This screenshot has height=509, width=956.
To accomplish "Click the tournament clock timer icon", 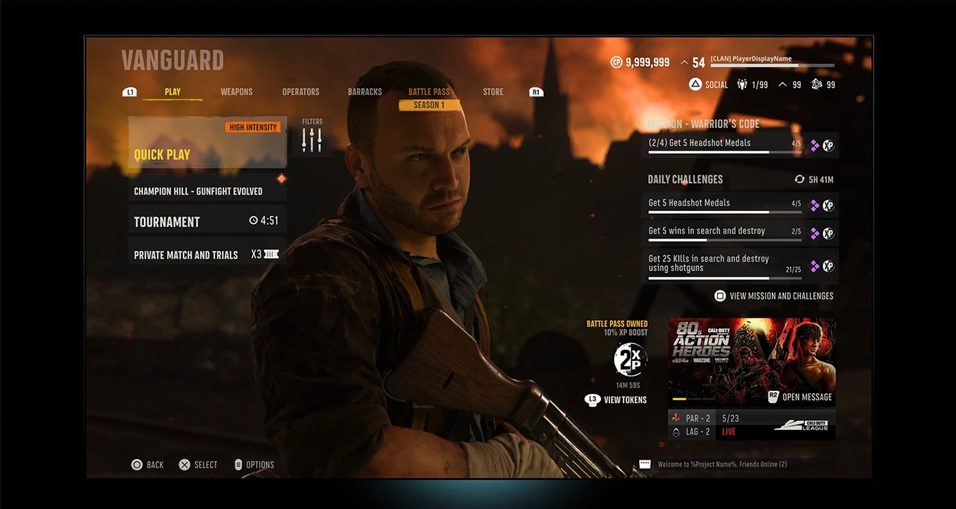I will click(x=254, y=221).
